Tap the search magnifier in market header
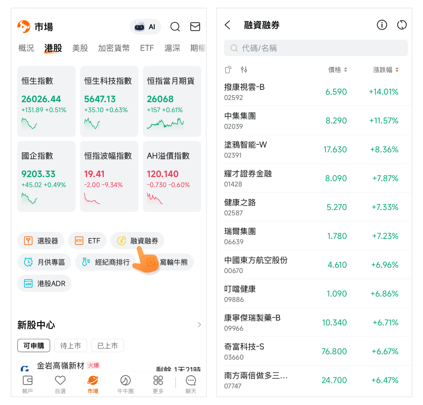The width and height of the screenshot is (423, 405). pyautogui.click(x=175, y=27)
